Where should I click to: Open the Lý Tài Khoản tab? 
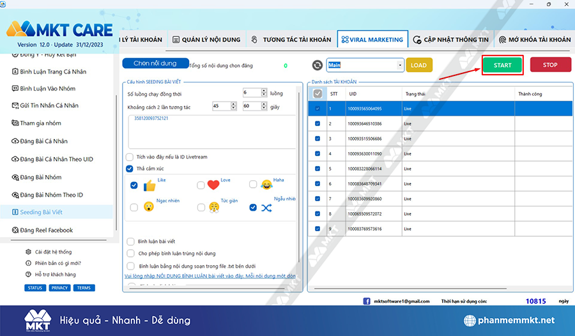point(142,40)
